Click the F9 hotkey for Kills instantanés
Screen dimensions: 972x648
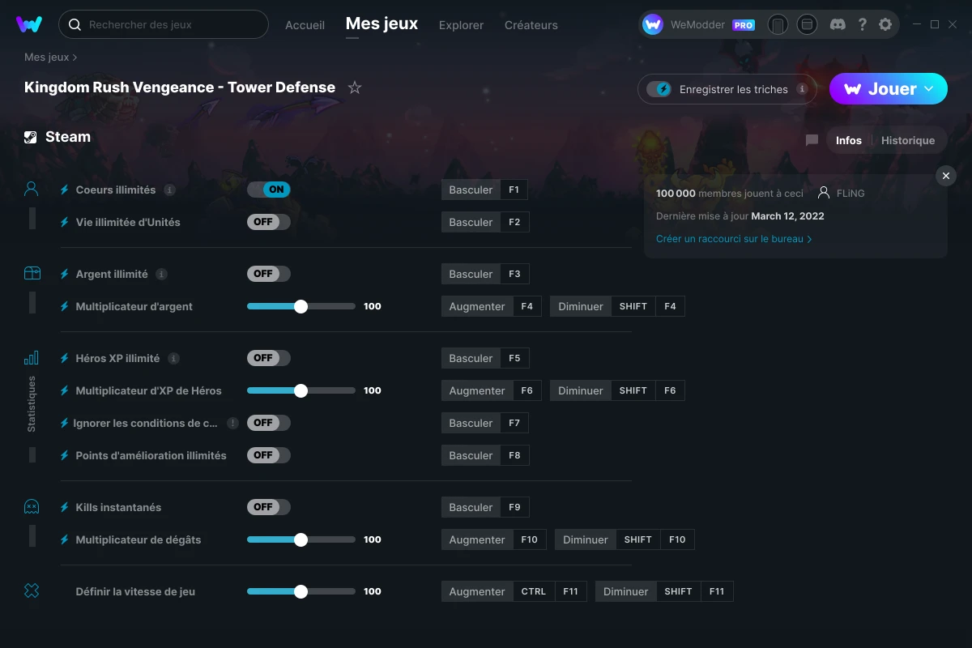point(514,507)
